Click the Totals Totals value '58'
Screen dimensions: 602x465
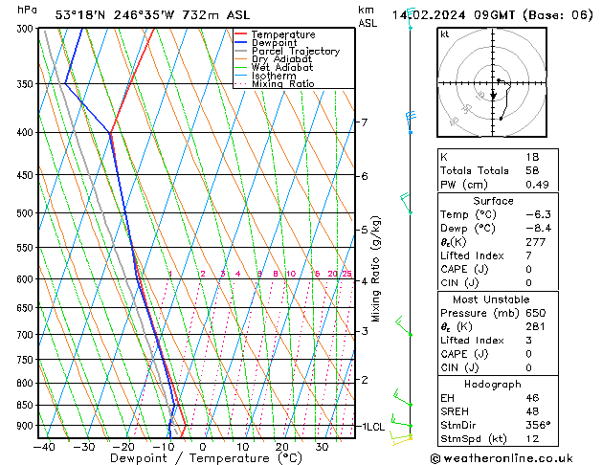pyautogui.click(x=532, y=170)
